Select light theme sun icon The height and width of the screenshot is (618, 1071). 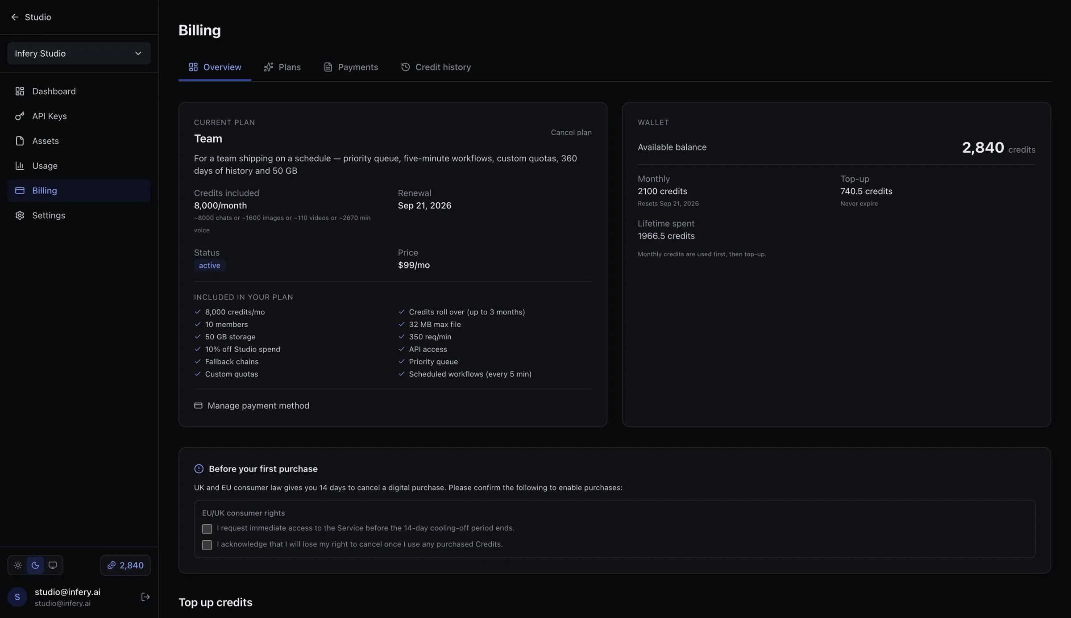tap(18, 565)
